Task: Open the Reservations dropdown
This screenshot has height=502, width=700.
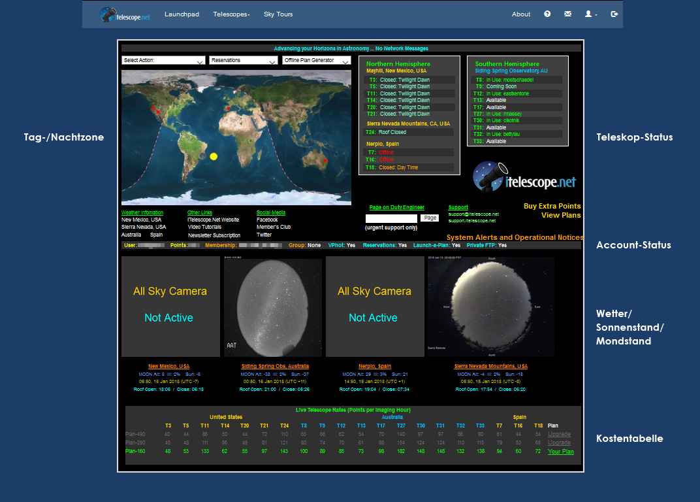Action: [244, 60]
